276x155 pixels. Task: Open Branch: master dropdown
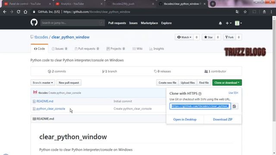point(43,83)
